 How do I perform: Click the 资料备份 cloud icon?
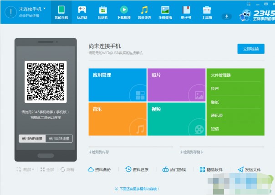click(x=91, y=170)
